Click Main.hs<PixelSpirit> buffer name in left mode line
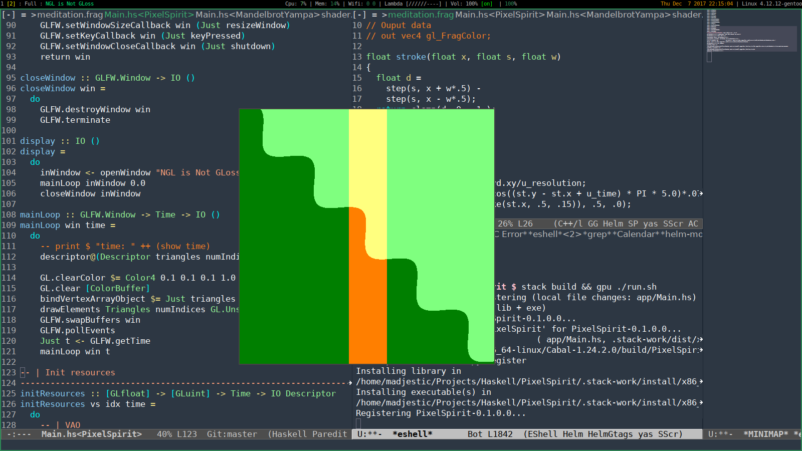This screenshot has width=802, height=451. point(92,434)
